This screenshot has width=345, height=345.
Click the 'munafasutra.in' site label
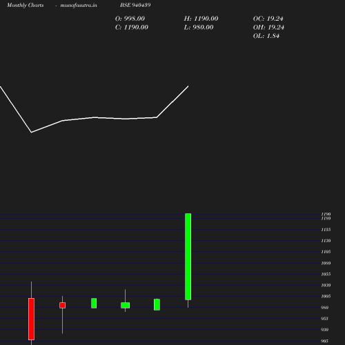pos(79,5)
